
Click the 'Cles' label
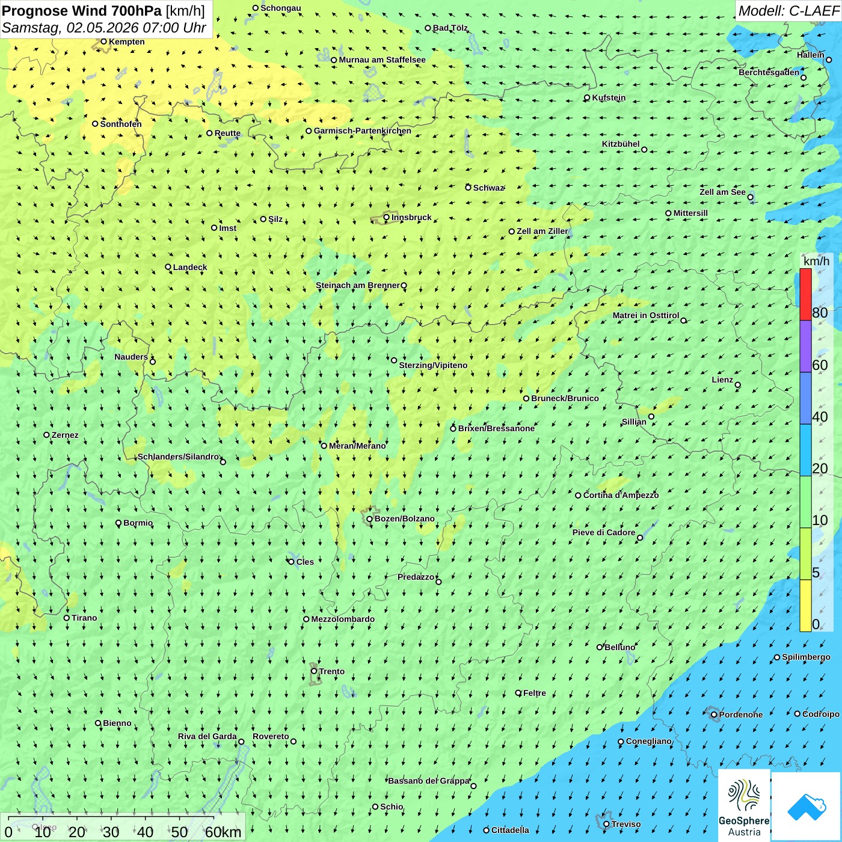305,562
